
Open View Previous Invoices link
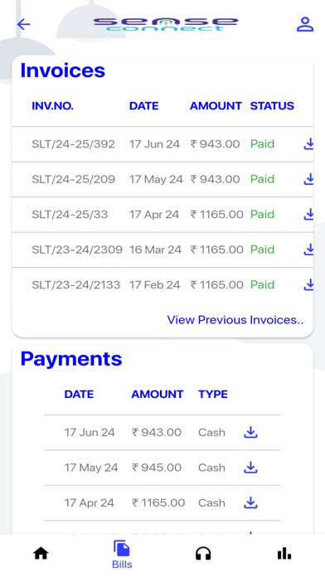click(235, 320)
